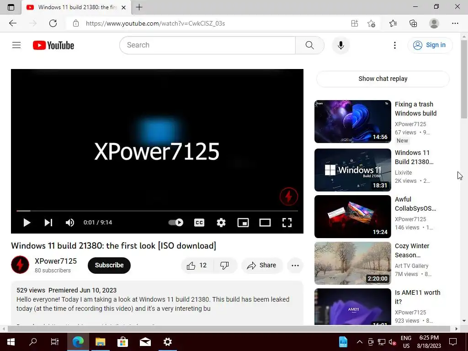Play the video
Viewport: 468px width, 351px height.
(27, 223)
